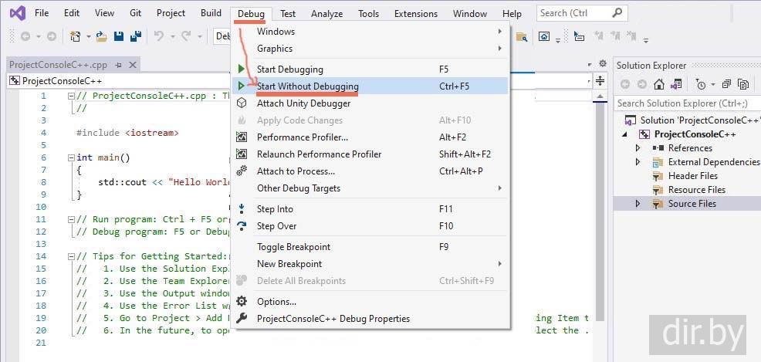Viewport: 761px width, 362px height.
Task: Open the Analyze menu
Action: tap(326, 14)
